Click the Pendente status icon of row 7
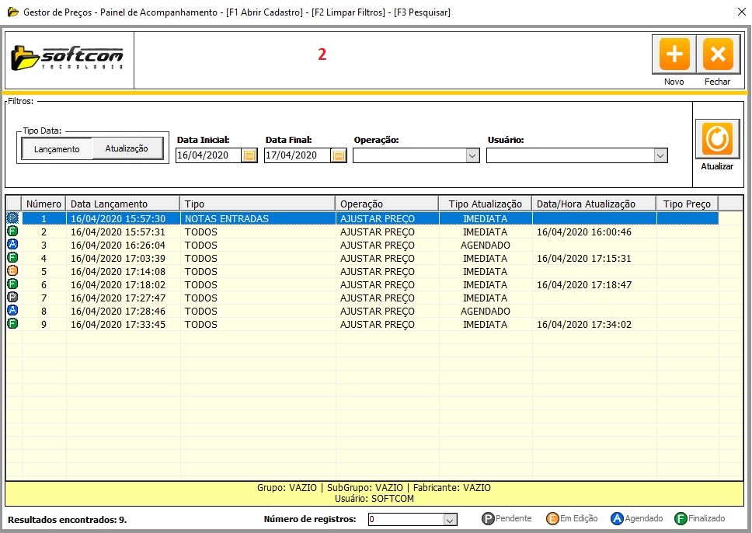Image resolution: width=752 pixels, height=533 pixels. pyautogui.click(x=12, y=298)
